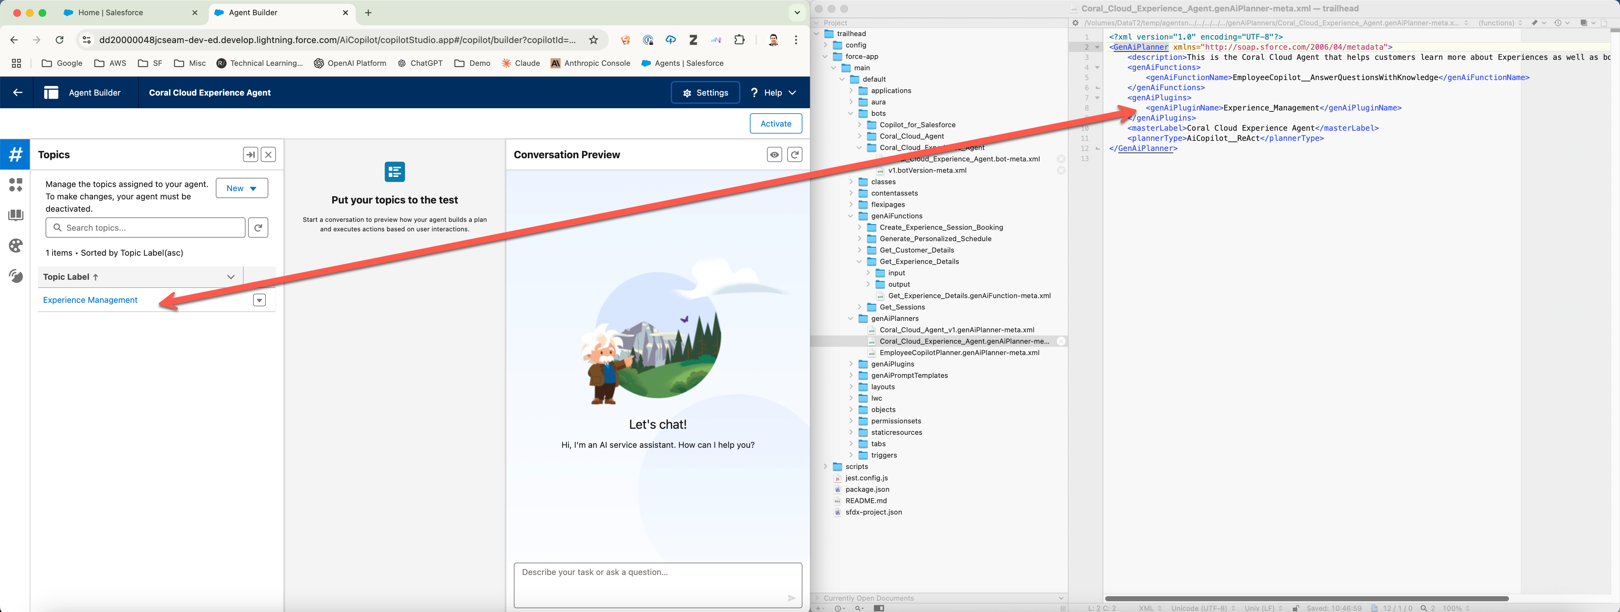This screenshot has height=612, width=1620.
Task: Open the Experience Management topic link
Action: (x=90, y=300)
